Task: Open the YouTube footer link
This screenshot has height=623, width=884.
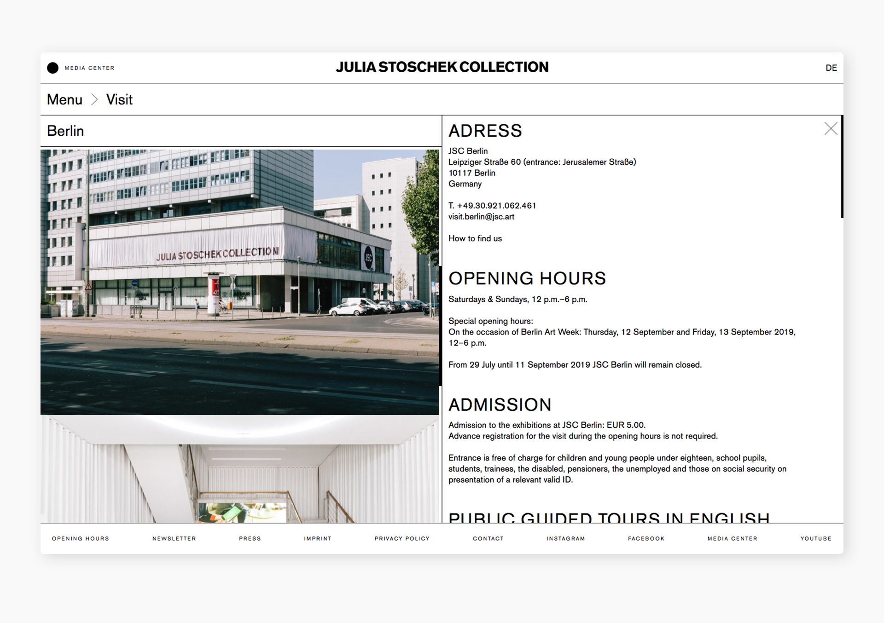Action: 816,538
